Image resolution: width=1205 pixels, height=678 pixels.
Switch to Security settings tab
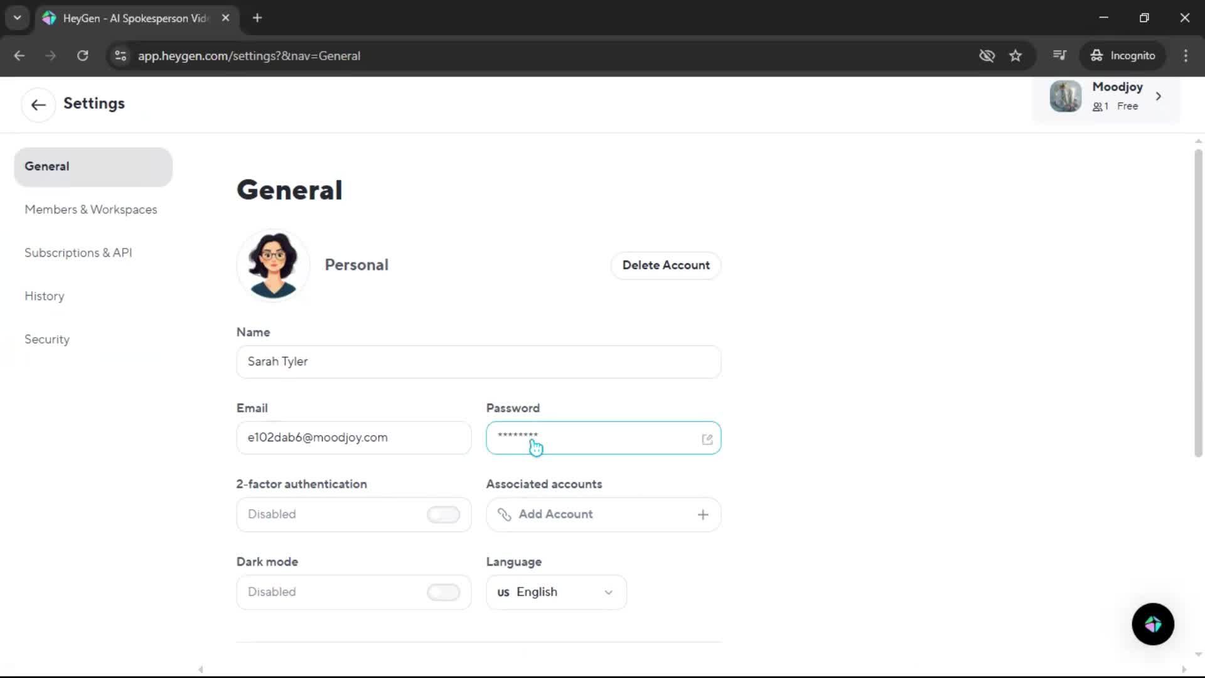click(47, 340)
